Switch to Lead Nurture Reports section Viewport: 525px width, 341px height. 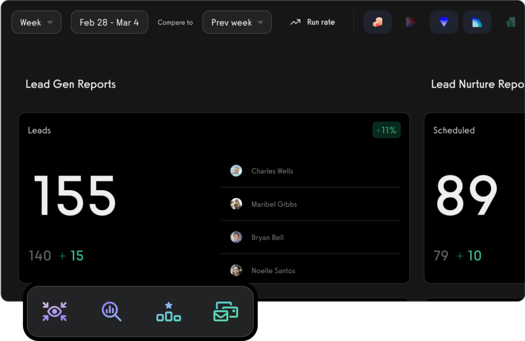coord(478,84)
